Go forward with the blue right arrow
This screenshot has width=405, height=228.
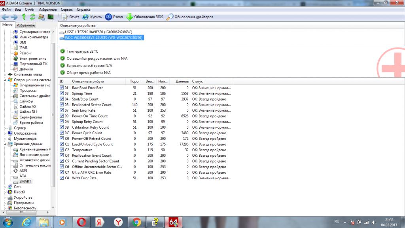point(14,17)
